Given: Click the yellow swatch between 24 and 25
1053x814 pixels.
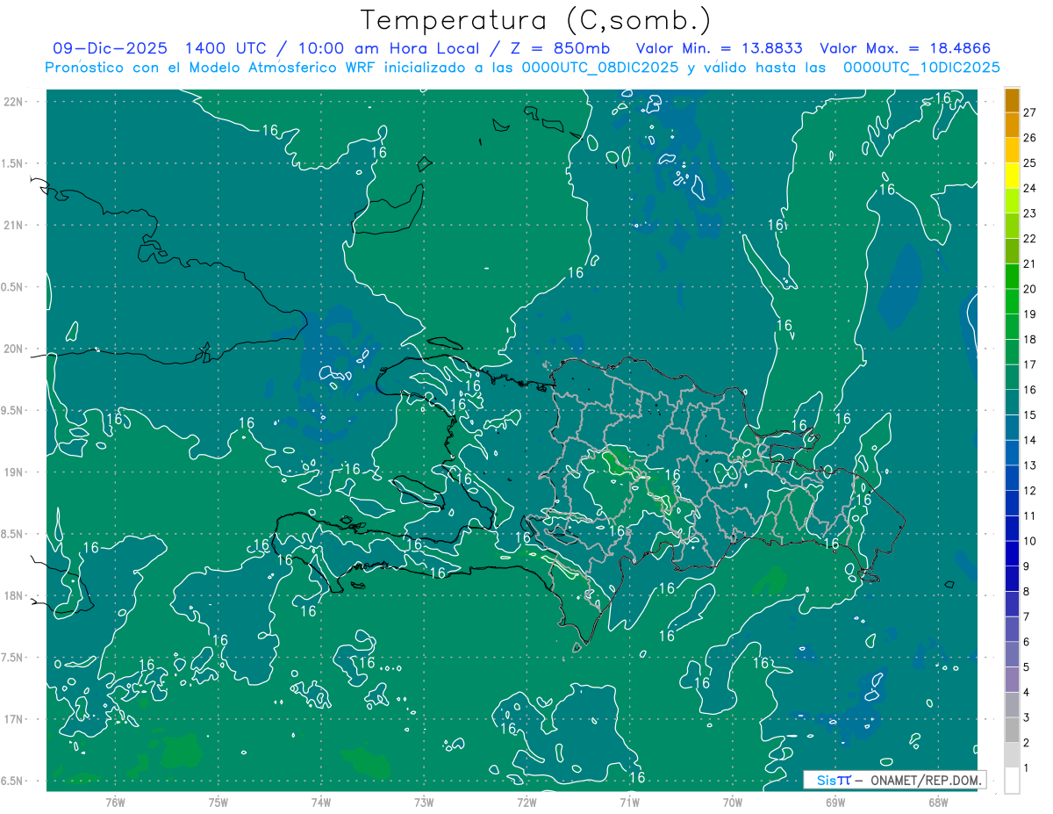Looking at the screenshot, I should click(x=1012, y=176).
